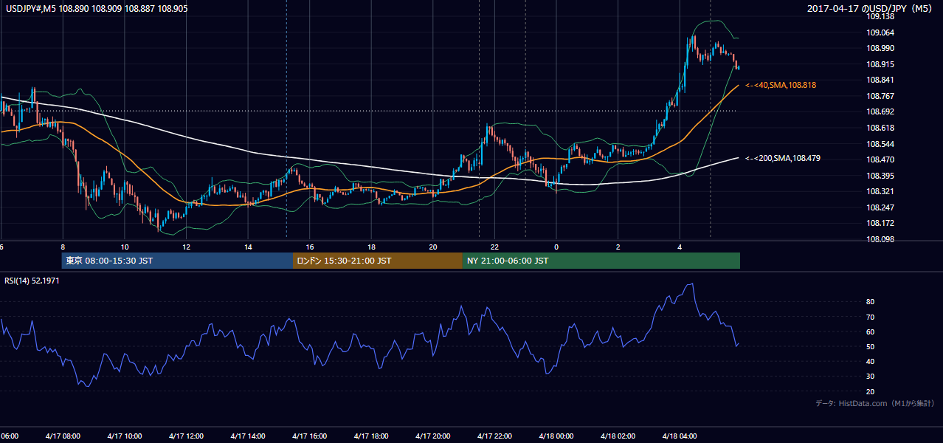The height and width of the screenshot is (443, 943).
Task: Click hour label 20 under price chart
Action: point(433,247)
